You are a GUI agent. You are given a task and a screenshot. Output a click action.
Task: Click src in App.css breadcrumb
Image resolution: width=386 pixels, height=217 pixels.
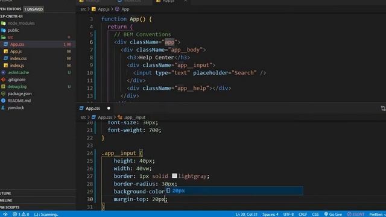click(x=83, y=118)
